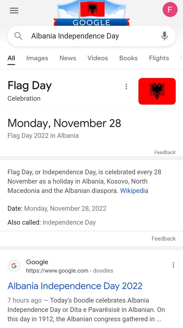This screenshot has width=183, height=328.
Task: Open the Wikipedia source link
Action: click(x=134, y=190)
